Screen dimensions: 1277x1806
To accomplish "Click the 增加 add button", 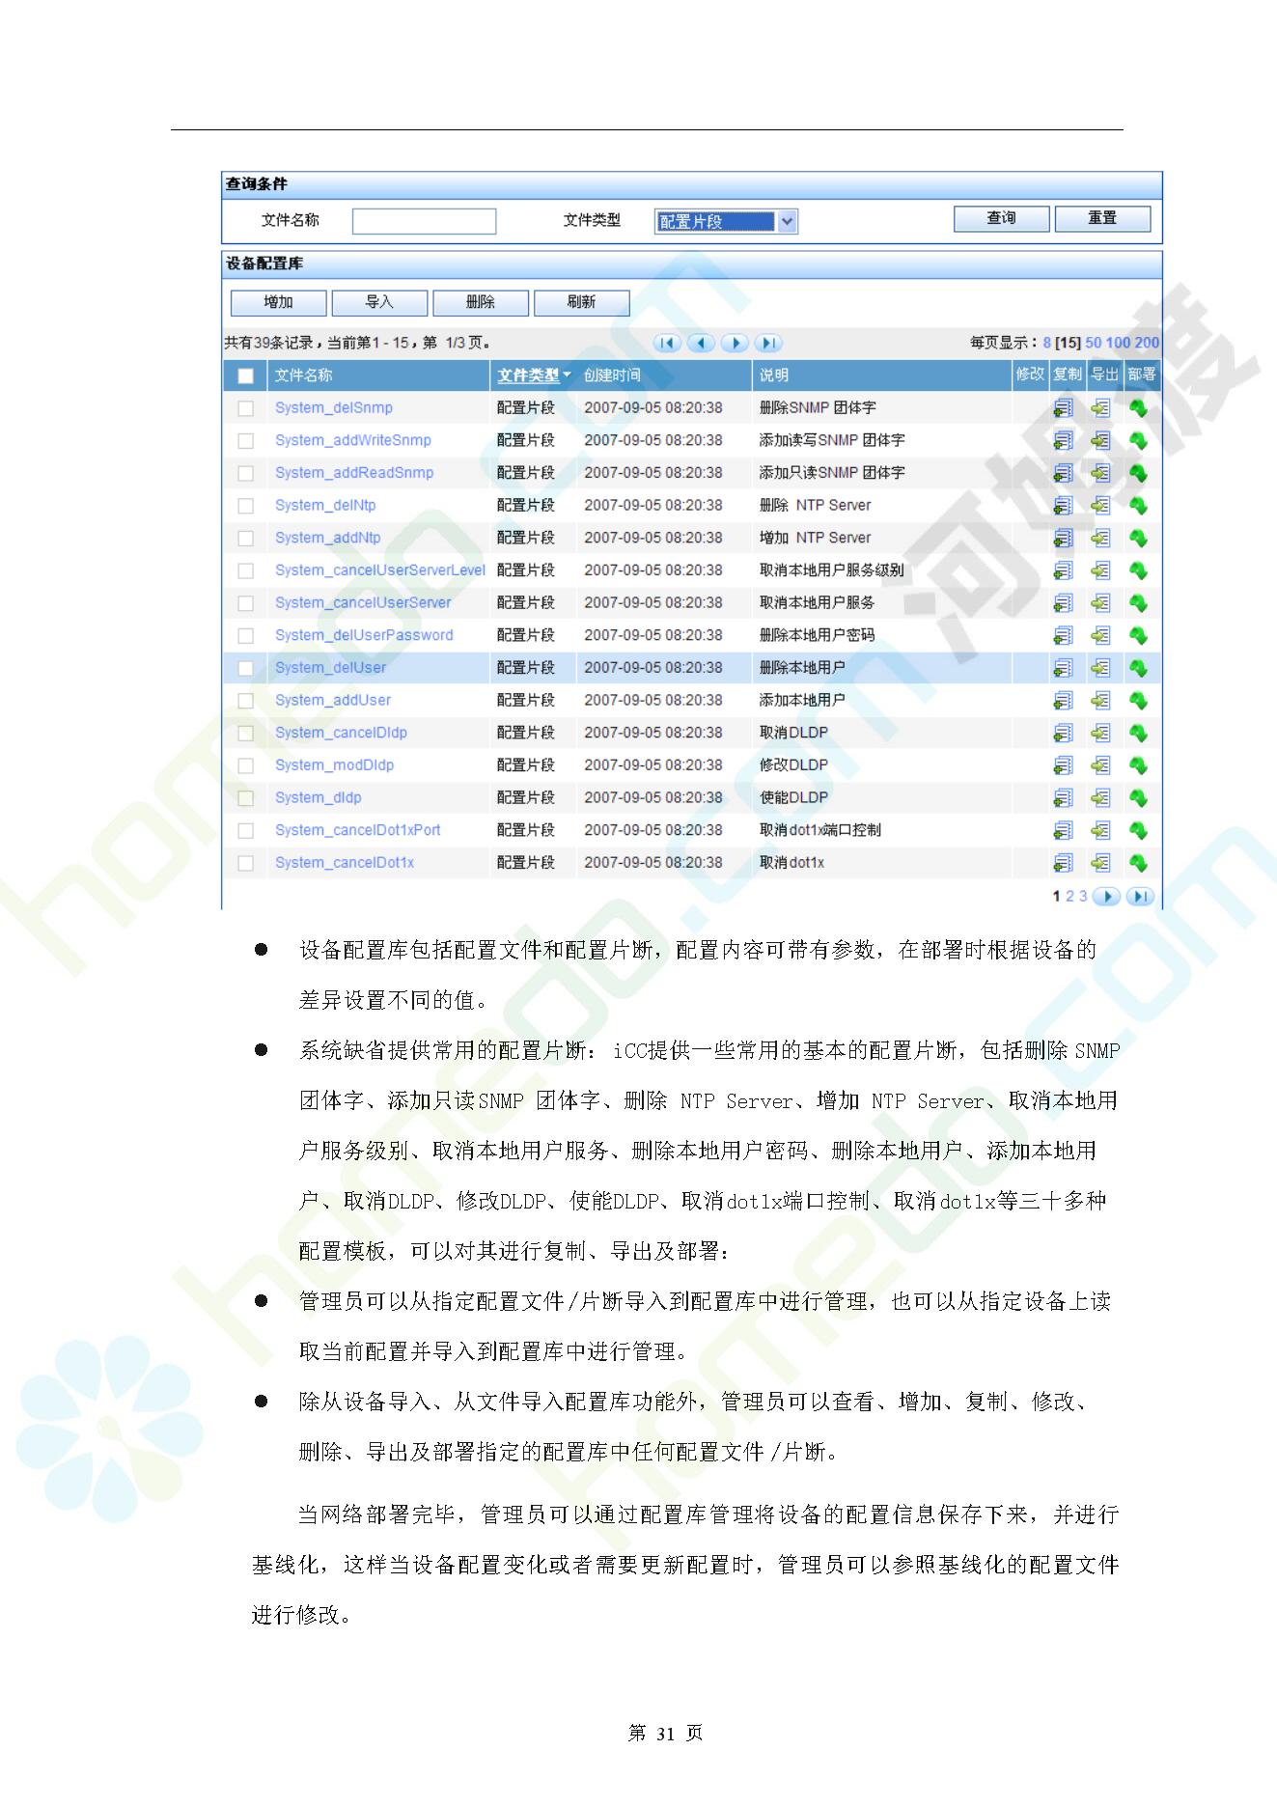I will 278,302.
